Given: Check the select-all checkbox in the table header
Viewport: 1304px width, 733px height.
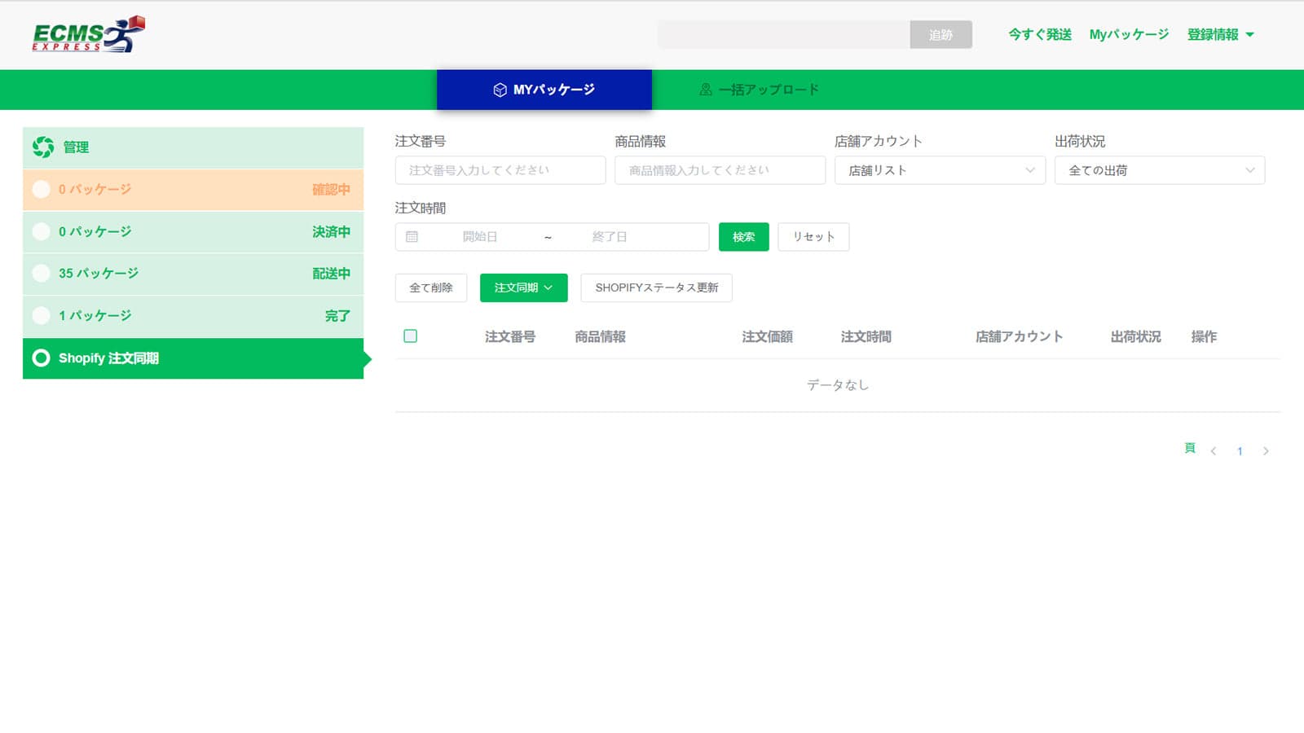Looking at the screenshot, I should [x=411, y=336].
